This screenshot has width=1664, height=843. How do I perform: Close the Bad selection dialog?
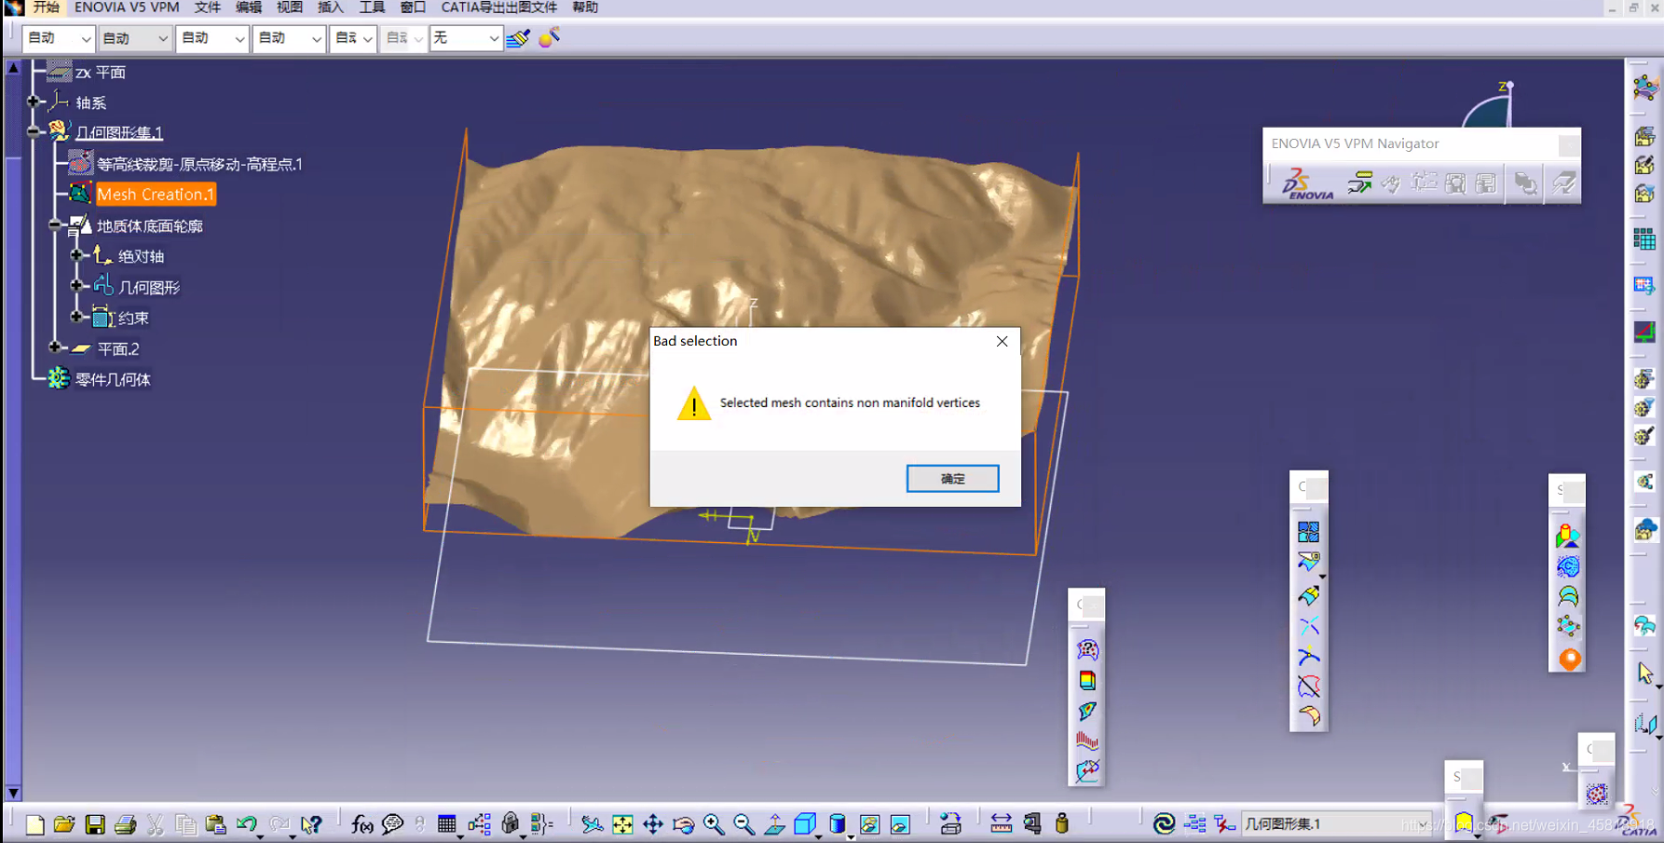click(x=1002, y=342)
